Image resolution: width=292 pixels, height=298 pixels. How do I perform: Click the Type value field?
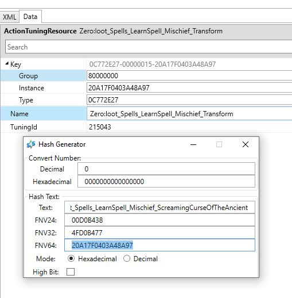(x=189, y=100)
